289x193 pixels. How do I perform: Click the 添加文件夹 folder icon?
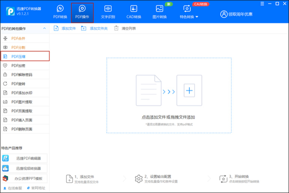(x=83, y=28)
